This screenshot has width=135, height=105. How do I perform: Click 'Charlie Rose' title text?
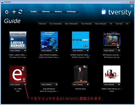pos(80,89)
